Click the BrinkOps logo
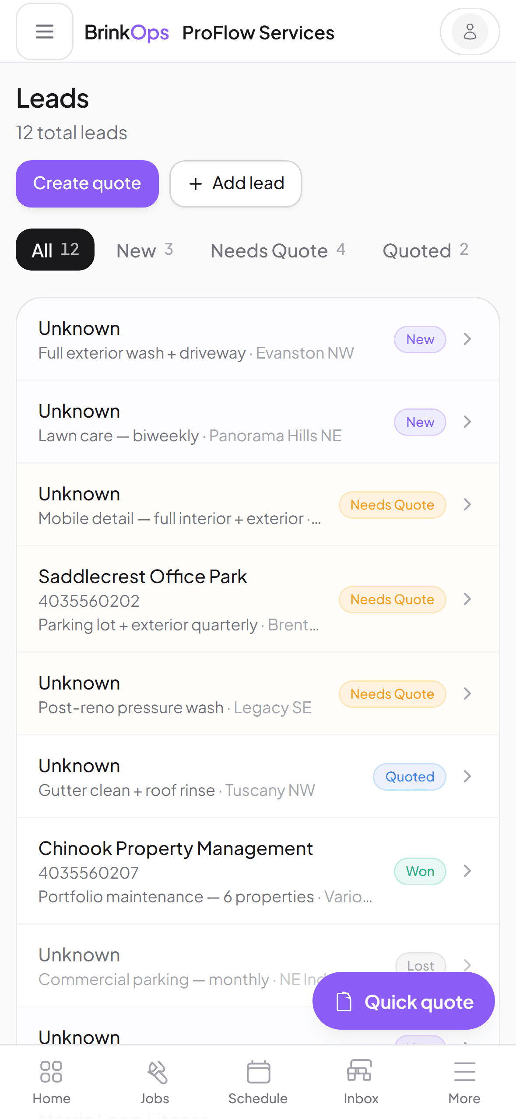The height and width of the screenshot is (1119, 516). click(x=126, y=32)
